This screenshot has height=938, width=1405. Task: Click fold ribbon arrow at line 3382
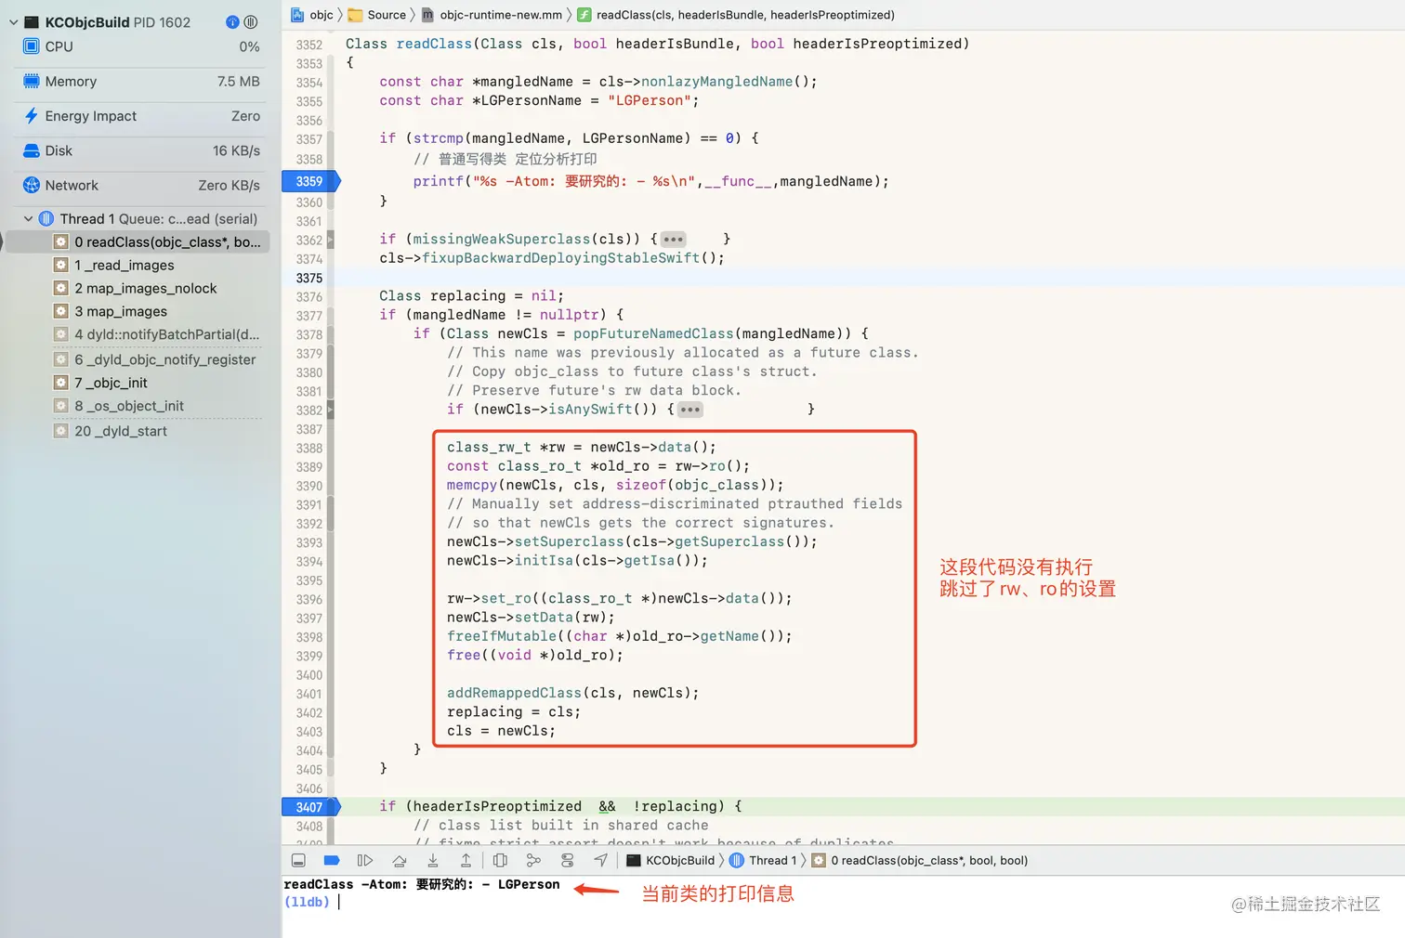tap(330, 410)
